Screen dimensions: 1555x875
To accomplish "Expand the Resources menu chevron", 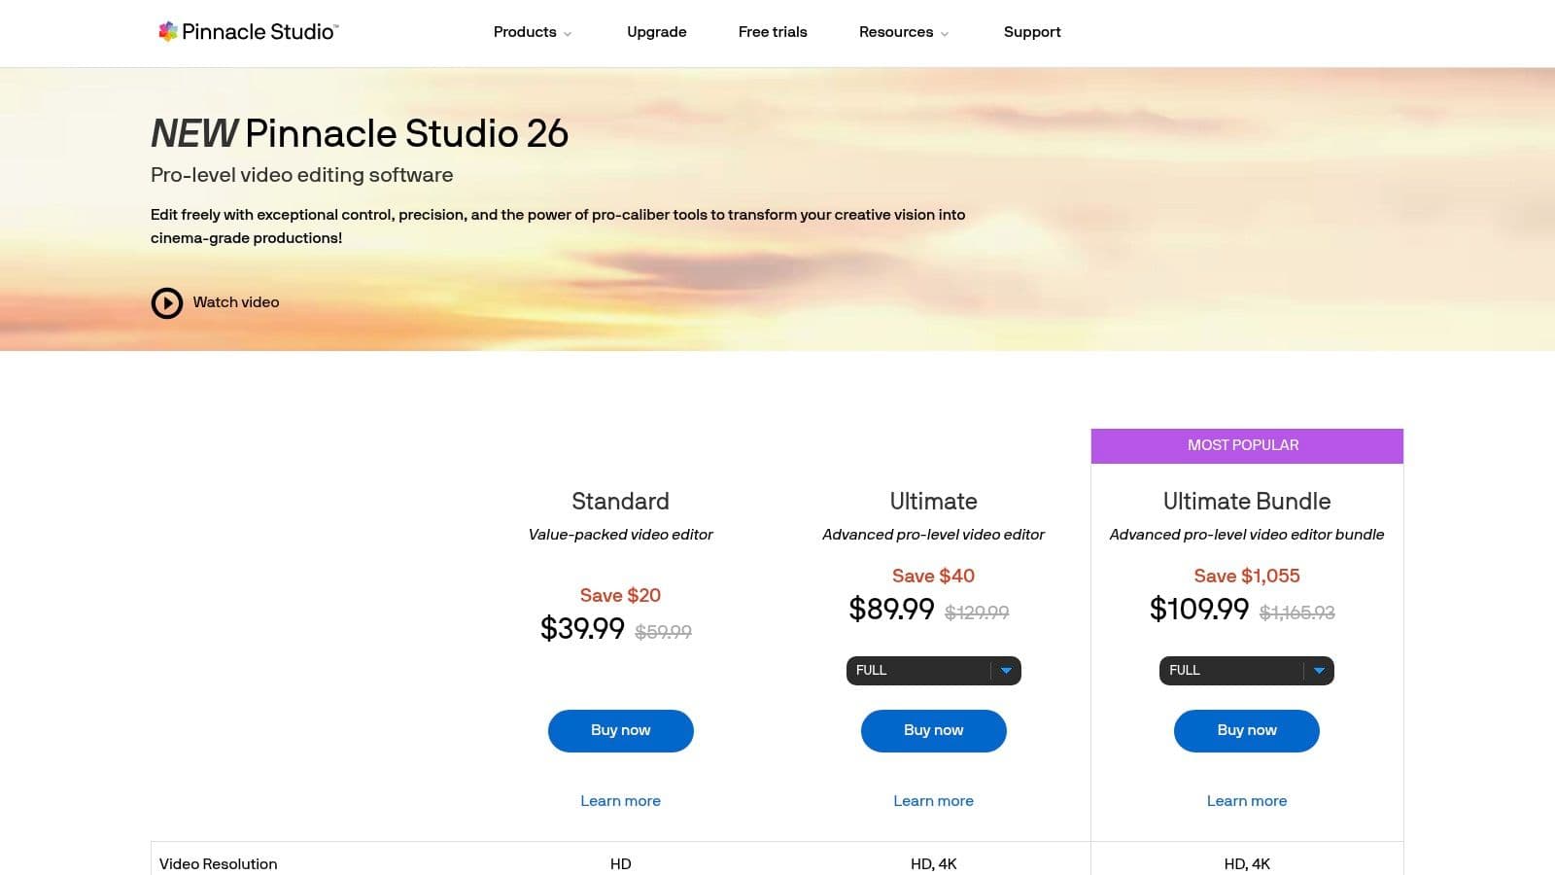I will (x=944, y=33).
